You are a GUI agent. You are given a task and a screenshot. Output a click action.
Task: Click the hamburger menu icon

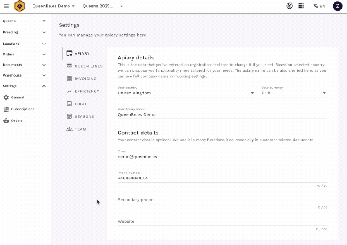pos(6,6)
